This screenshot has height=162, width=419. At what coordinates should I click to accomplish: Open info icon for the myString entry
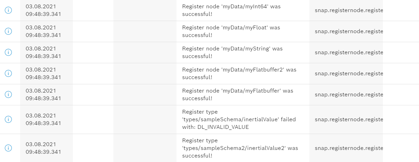click(x=8, y=52)
